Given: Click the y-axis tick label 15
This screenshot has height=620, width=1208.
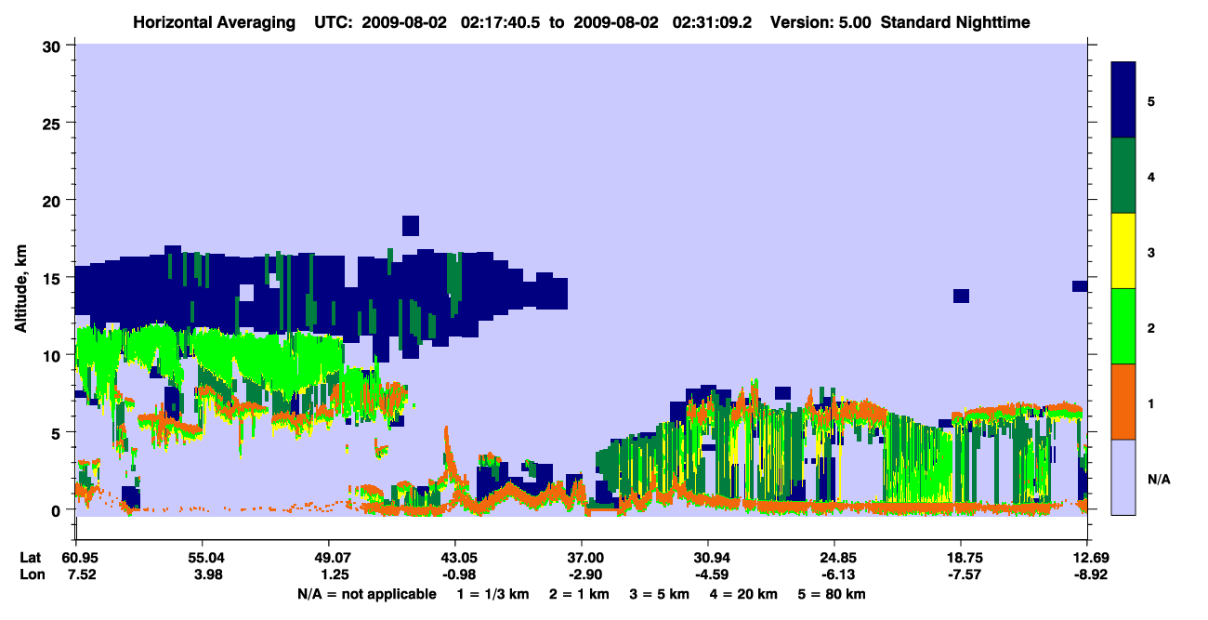Looking at the screenshot, I should click(x=54, y=277).
